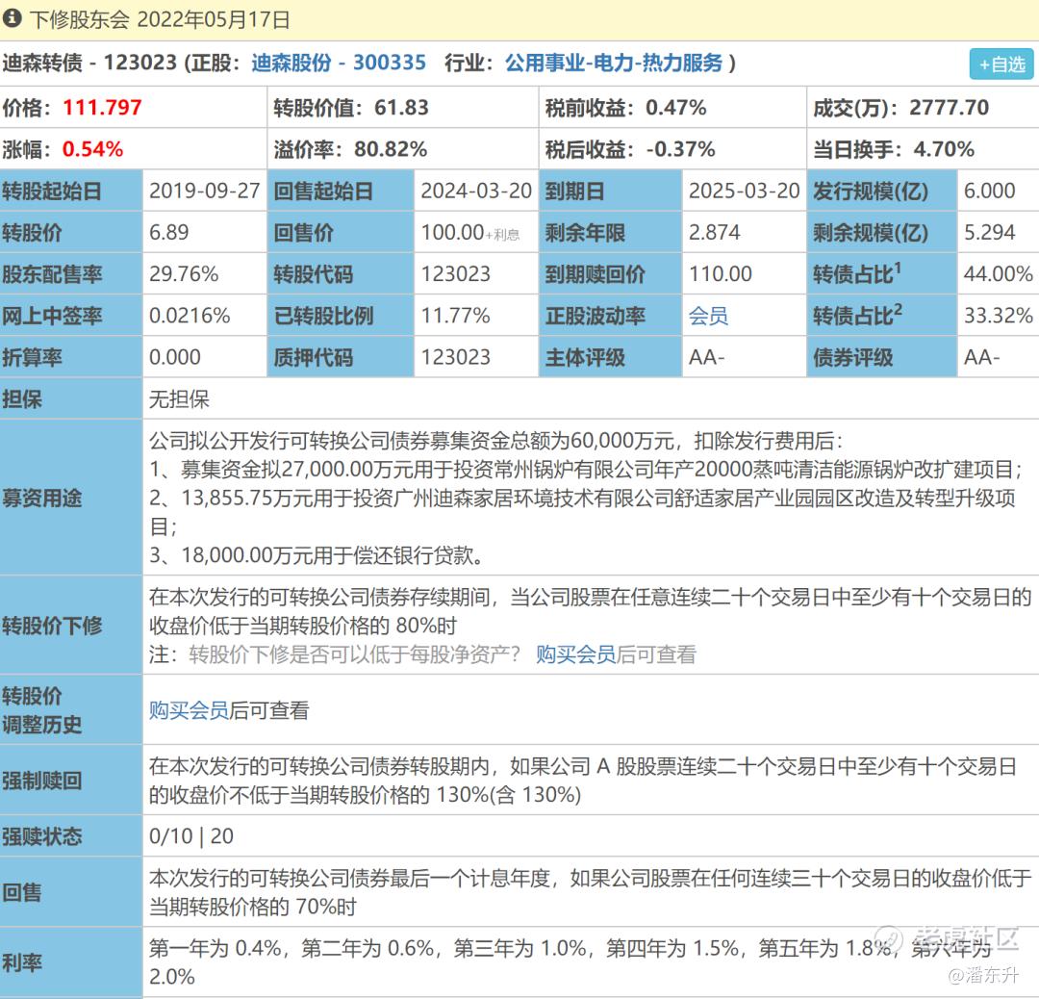This screenshot has width=1039, height=999.
Task: Select the 成交(万) value 2777.70
Action: tap(949, 108)
